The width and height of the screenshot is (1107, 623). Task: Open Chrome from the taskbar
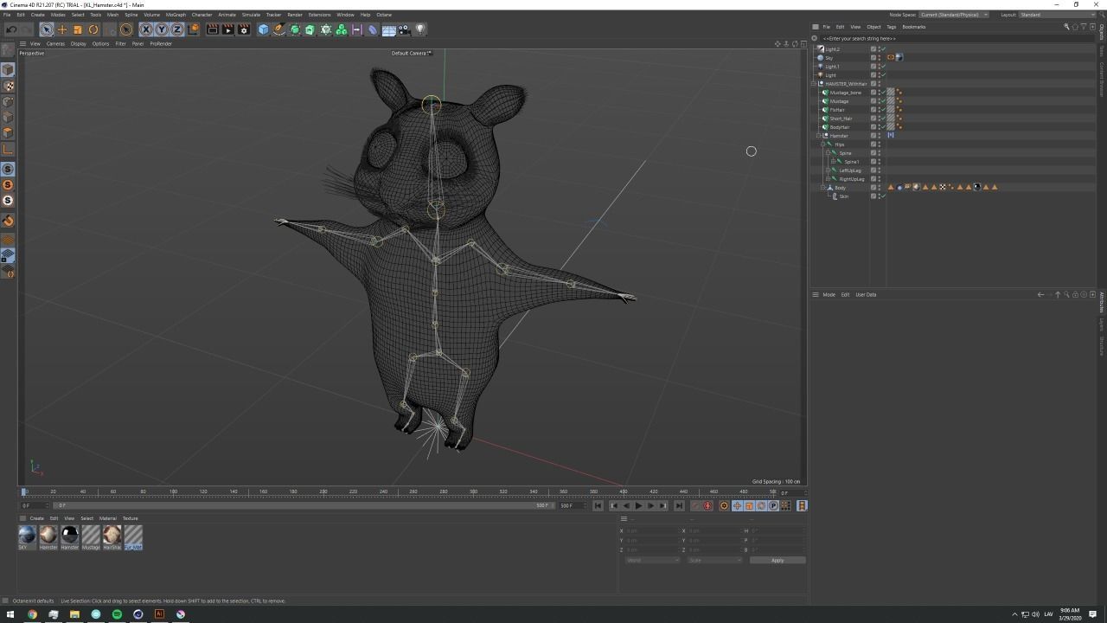[x=32, y=614]
